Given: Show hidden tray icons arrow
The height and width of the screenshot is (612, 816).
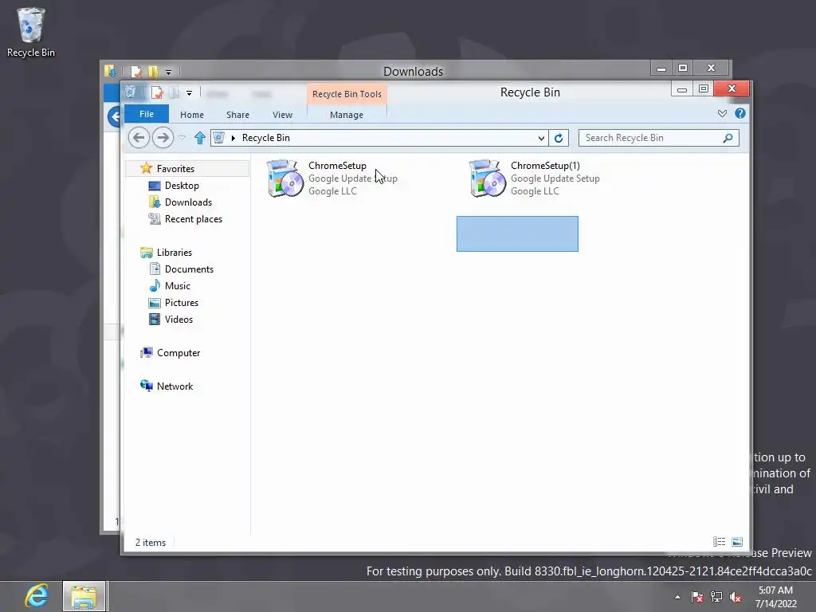Looking at the screenshot, I should [x=677, y=597].
